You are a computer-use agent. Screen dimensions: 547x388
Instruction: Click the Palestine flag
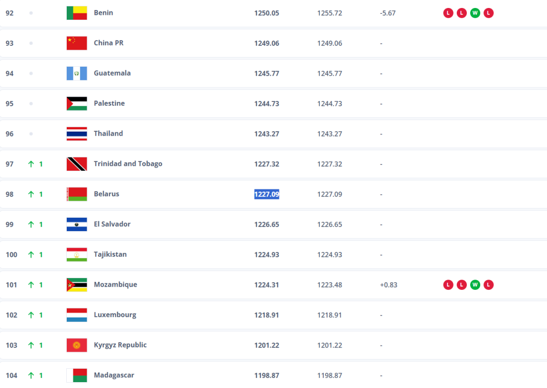point(76,104)
